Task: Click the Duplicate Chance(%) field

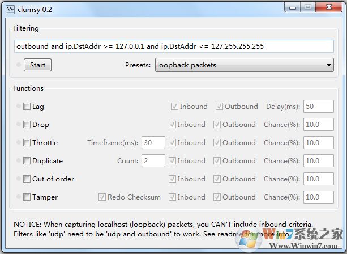Action: pos(319,160)
